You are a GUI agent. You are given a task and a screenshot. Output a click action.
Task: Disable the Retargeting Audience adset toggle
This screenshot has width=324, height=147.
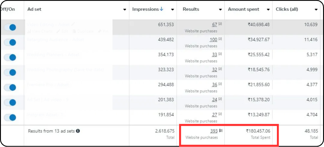point(10,43)
